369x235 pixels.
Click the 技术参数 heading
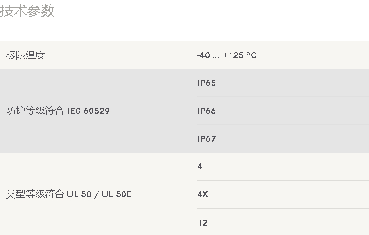coord(27,11)
